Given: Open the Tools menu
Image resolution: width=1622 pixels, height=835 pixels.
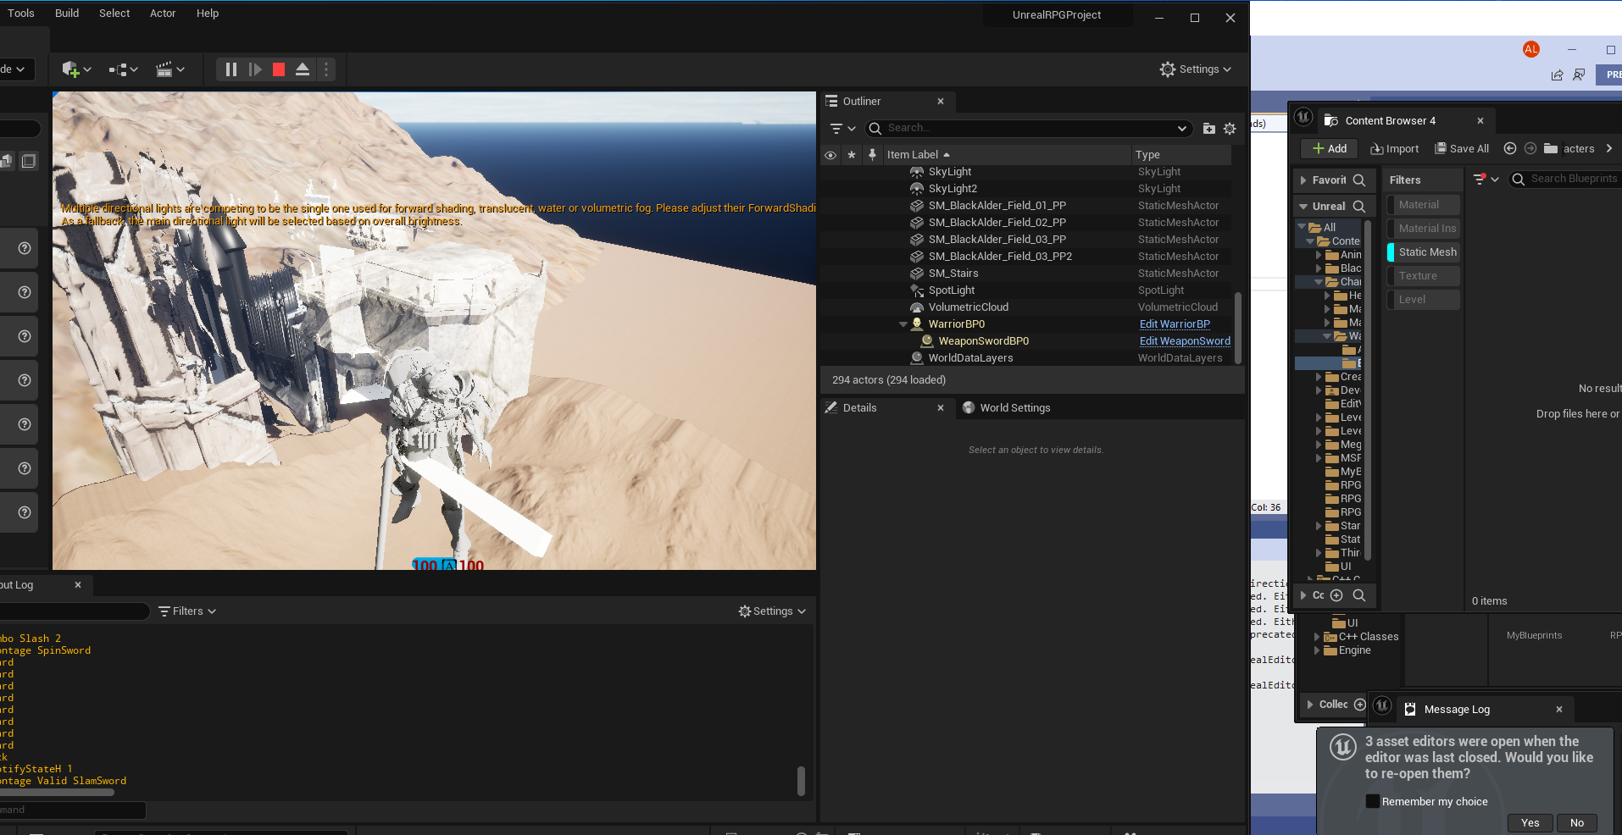Looking at the screenshot, I should pyautogui.click(x=21, y=14).
